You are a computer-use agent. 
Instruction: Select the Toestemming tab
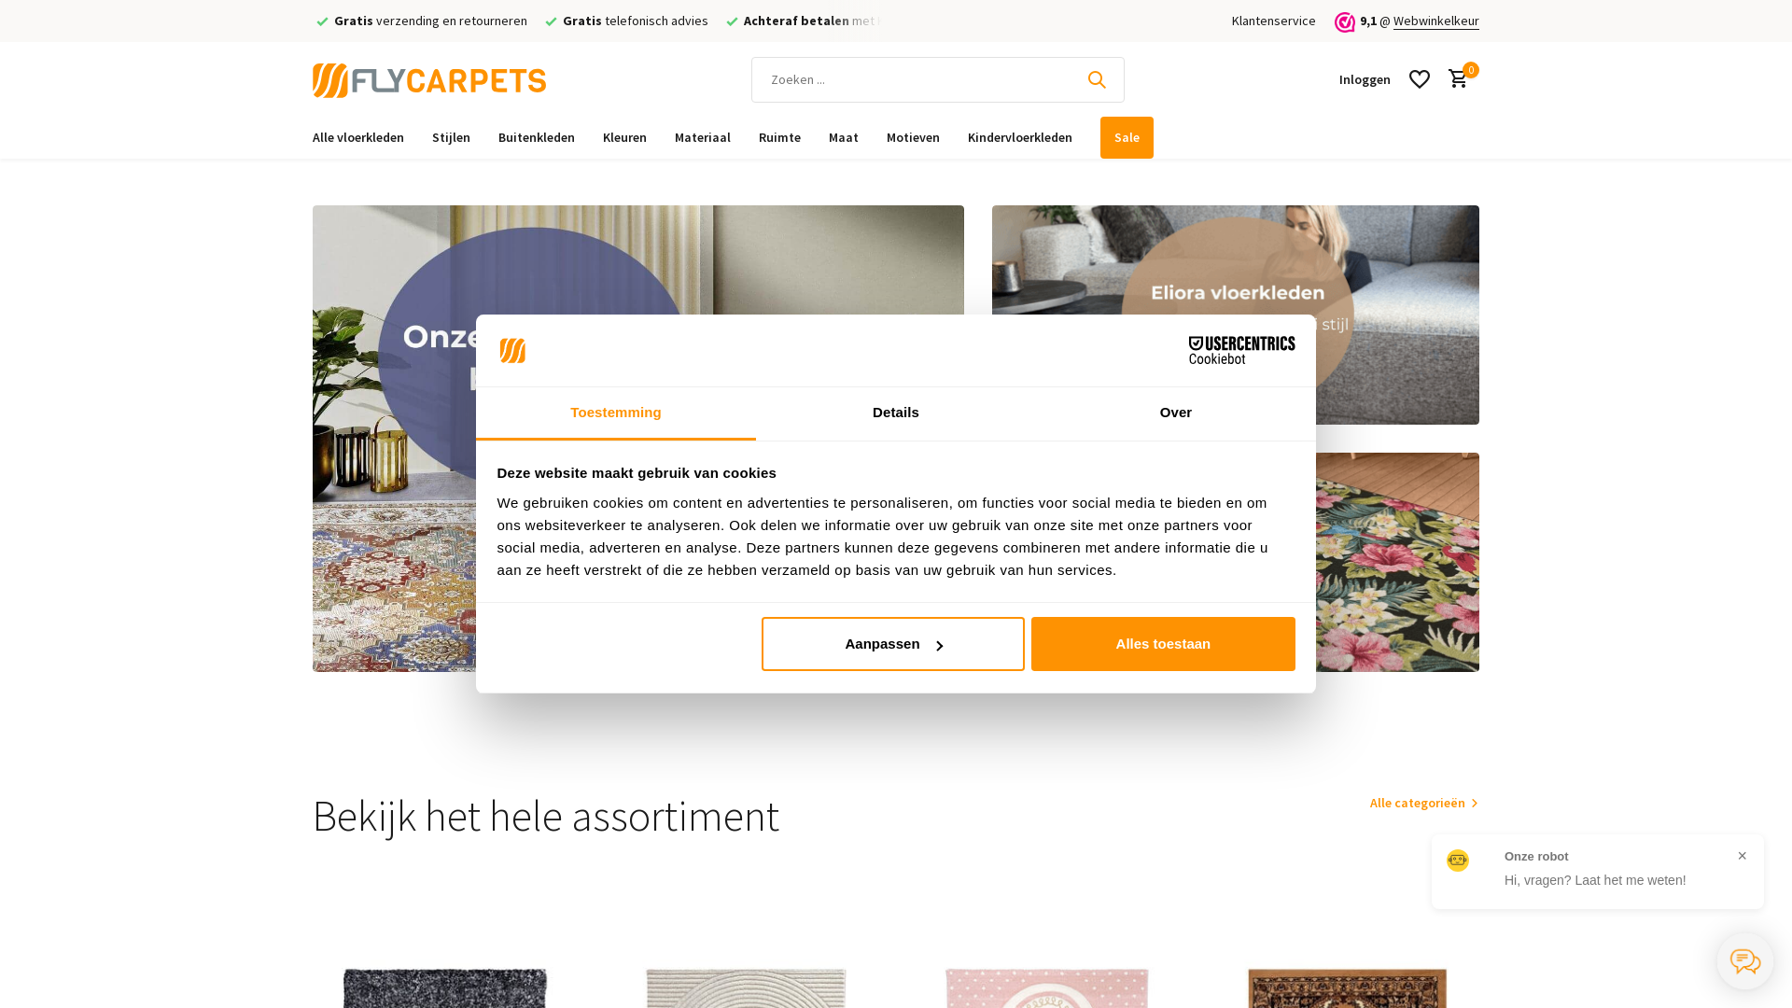point(616,413)
